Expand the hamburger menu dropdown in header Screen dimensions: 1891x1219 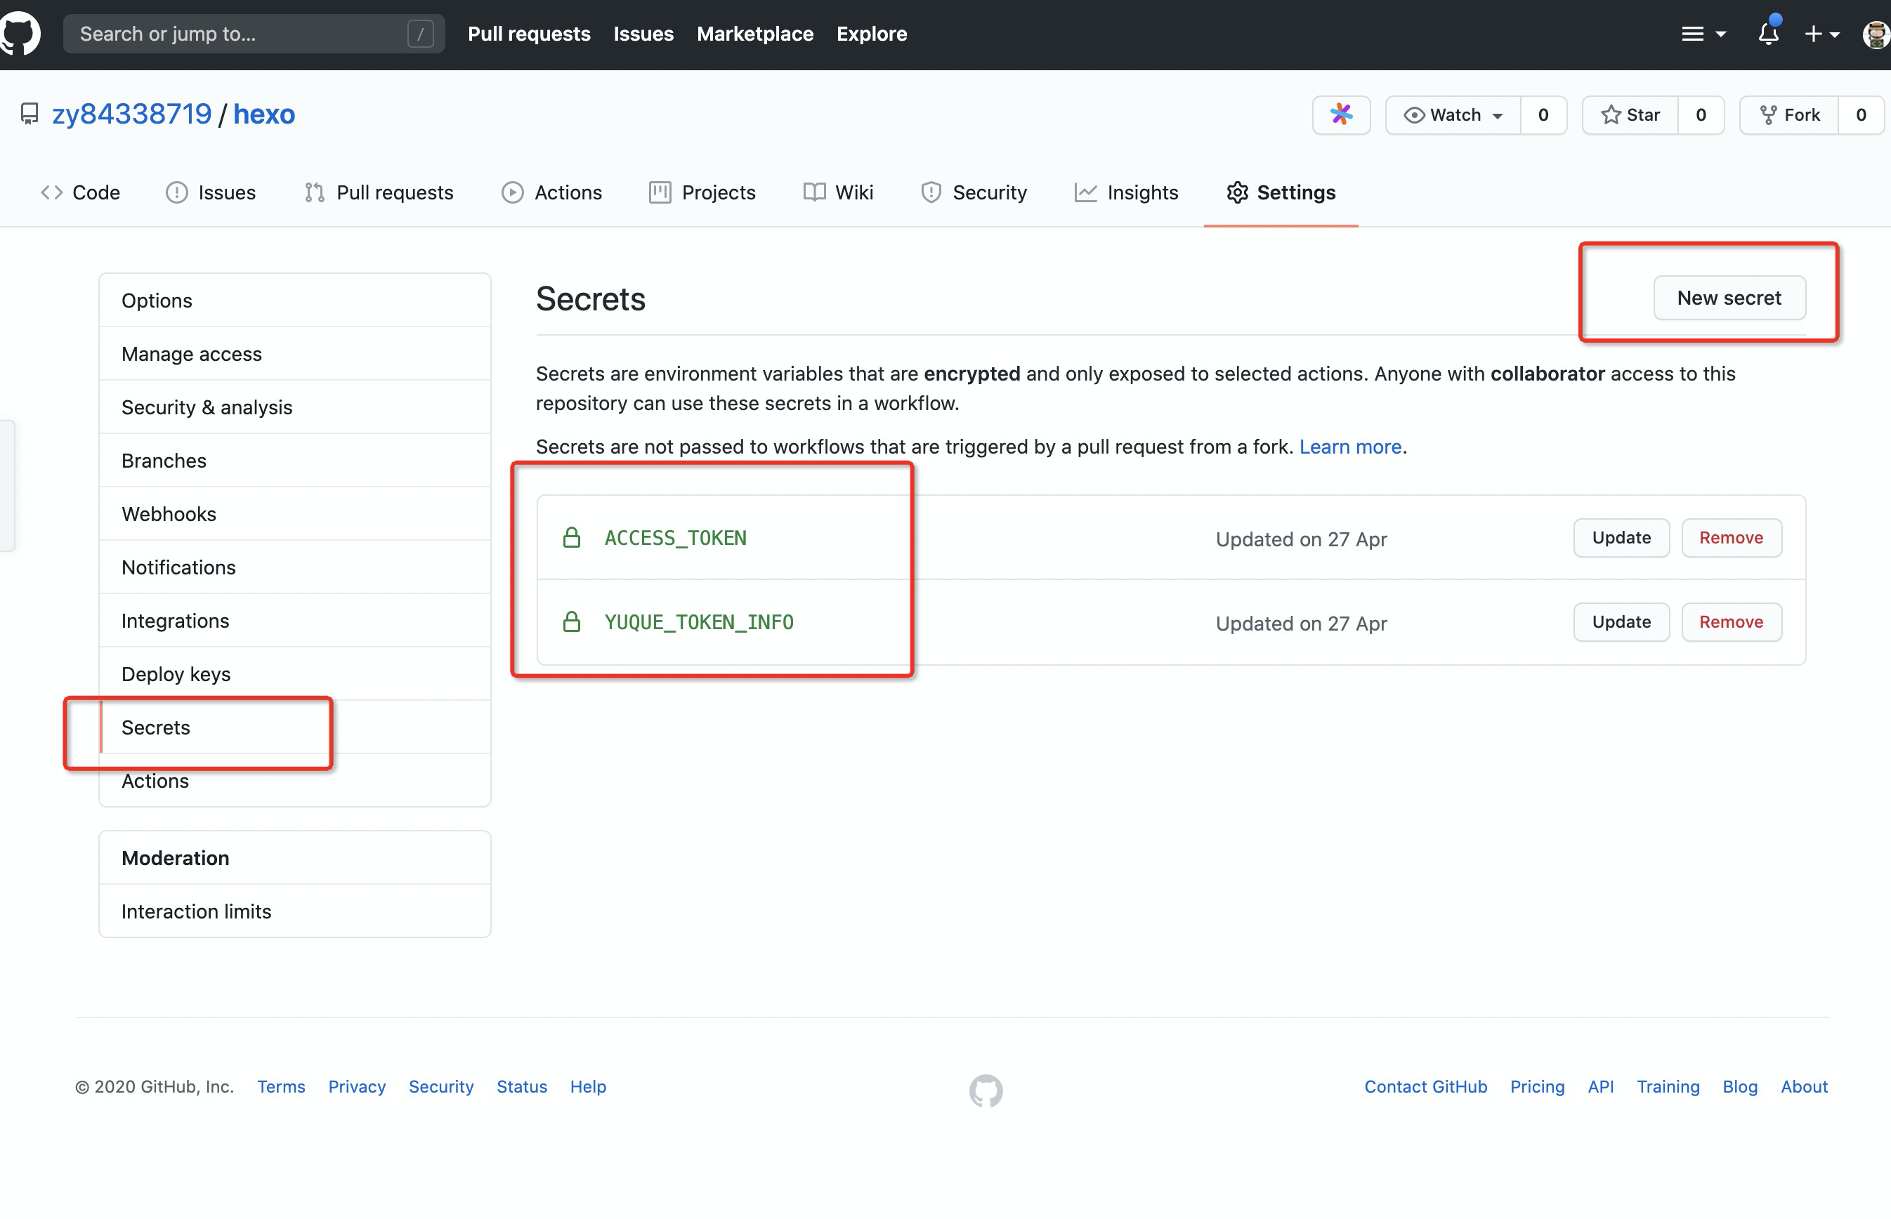pos(1703,34)
